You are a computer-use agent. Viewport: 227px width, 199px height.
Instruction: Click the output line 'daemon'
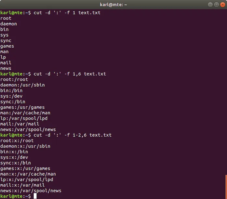click(x=8, y=24)
